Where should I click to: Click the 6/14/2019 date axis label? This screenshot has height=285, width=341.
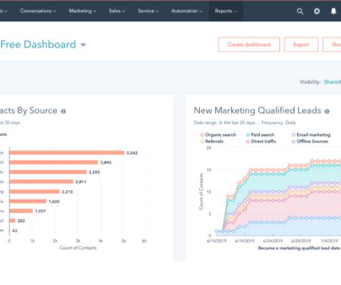tap(216, 241)
